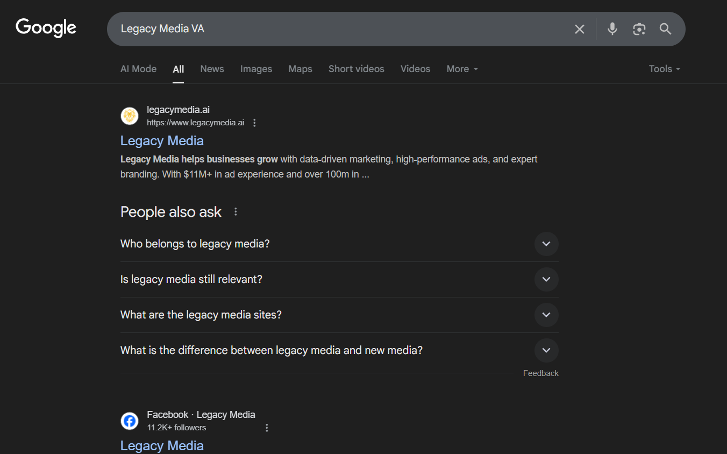Click the "Facebook · Legacy Media" source label
Viewport: 727px width, 454px height.
click(x=201, y=415)
